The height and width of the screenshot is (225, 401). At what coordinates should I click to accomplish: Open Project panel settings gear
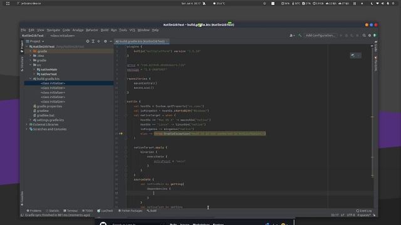point(105,41)
